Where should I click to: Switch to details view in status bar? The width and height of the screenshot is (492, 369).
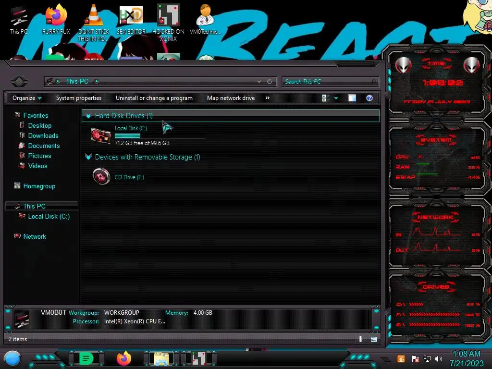(362, 339)
